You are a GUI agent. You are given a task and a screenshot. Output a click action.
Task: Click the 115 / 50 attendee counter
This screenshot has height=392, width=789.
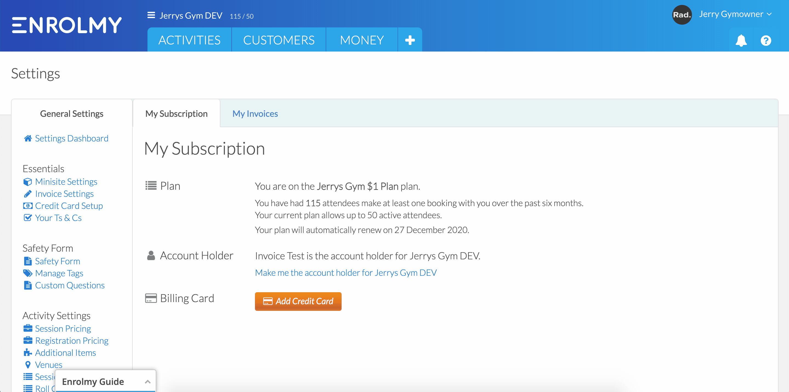[241, 16]
